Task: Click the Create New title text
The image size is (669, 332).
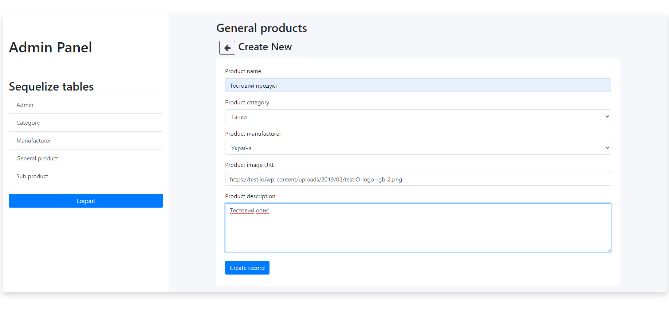Action: click(265, 47)
